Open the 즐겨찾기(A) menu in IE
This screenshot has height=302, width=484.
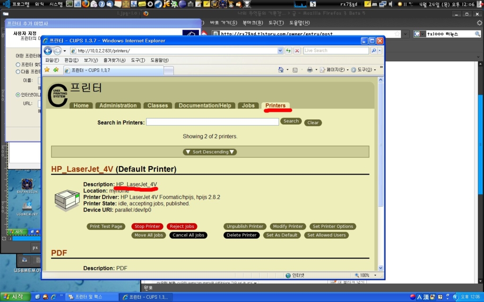tap(114, 60)
